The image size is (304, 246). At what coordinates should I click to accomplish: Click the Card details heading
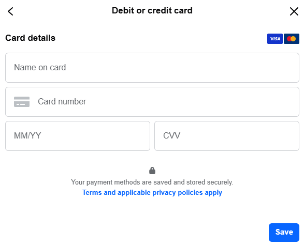[x=30, y=38]
